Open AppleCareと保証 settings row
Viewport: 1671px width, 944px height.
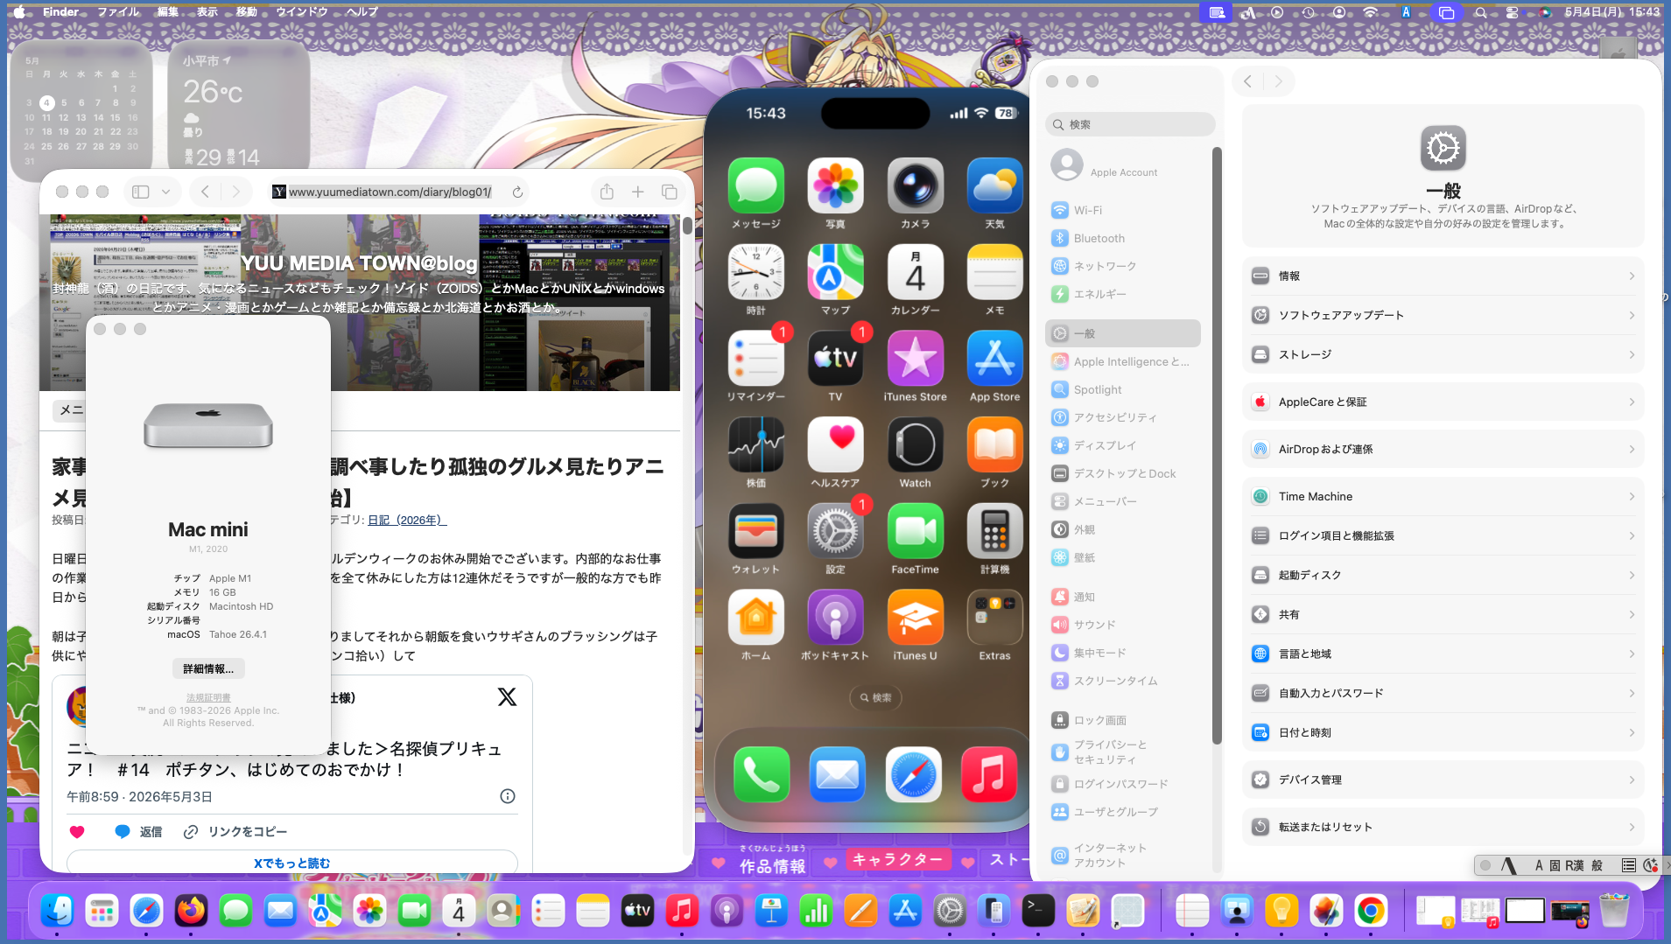(1443, 402)
